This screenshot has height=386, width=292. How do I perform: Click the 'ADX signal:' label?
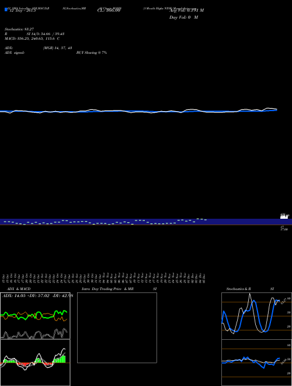point(15,53)
